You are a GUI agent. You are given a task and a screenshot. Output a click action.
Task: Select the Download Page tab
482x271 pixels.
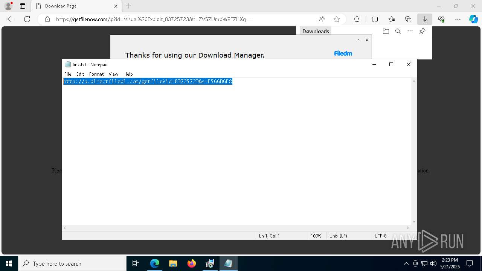(76, 6)
